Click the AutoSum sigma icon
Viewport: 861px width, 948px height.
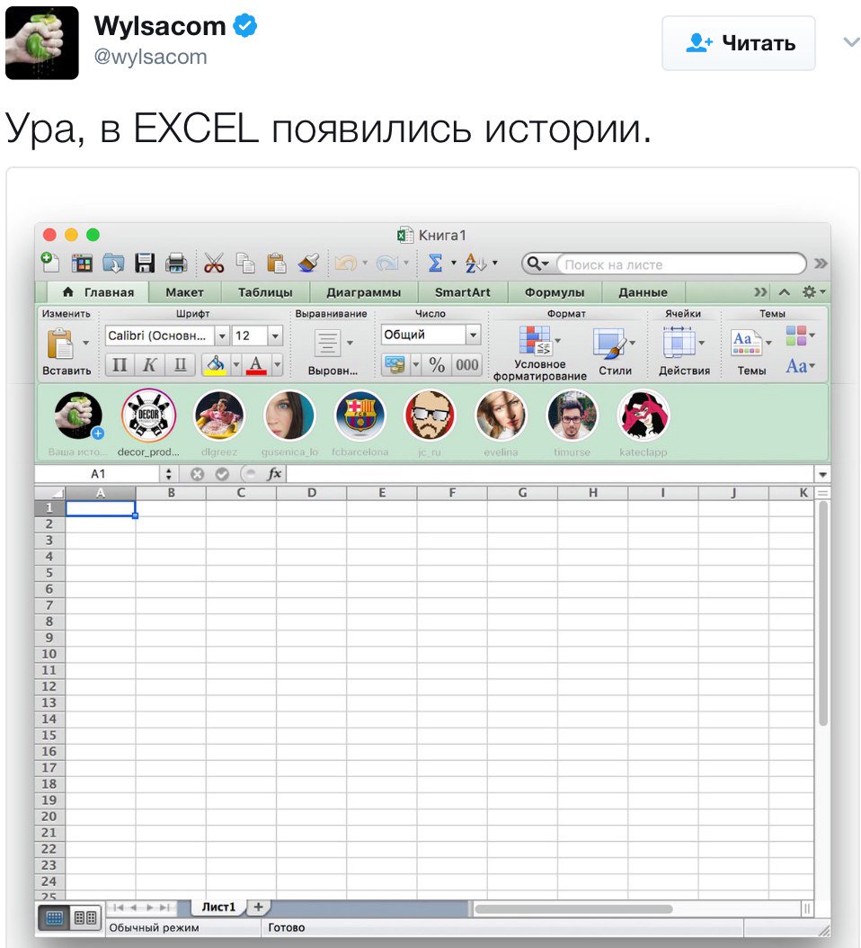435,263
